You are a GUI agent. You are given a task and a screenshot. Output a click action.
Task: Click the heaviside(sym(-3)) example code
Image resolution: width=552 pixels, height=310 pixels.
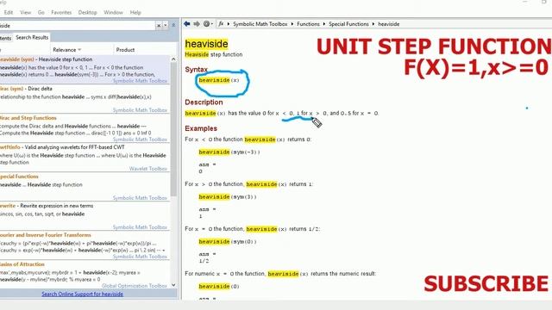coord(229,152)
